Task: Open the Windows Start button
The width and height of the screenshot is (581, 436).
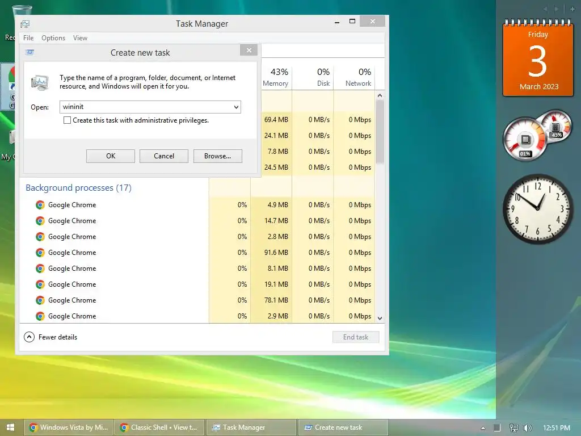Action: (x=10, y=427)
